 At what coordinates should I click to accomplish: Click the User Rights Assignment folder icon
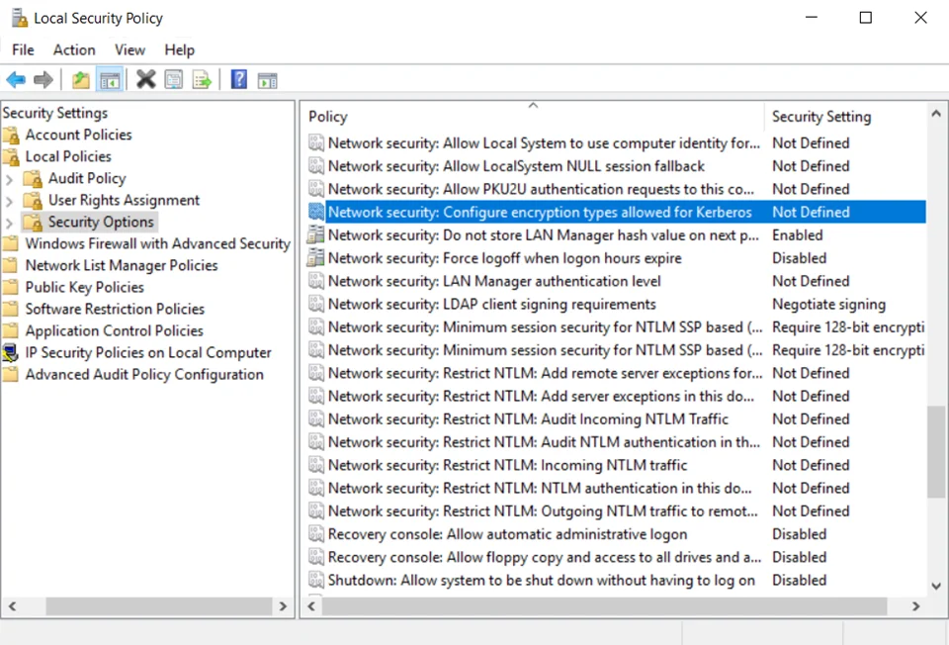pos(33,201)
